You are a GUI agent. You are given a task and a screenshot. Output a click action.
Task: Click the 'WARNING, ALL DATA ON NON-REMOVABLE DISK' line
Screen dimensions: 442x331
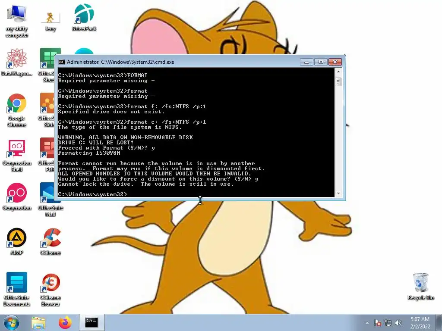(x=126, y=137)
